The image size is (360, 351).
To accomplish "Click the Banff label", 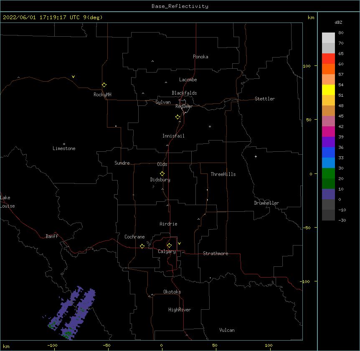I will (x=52, y=236).
